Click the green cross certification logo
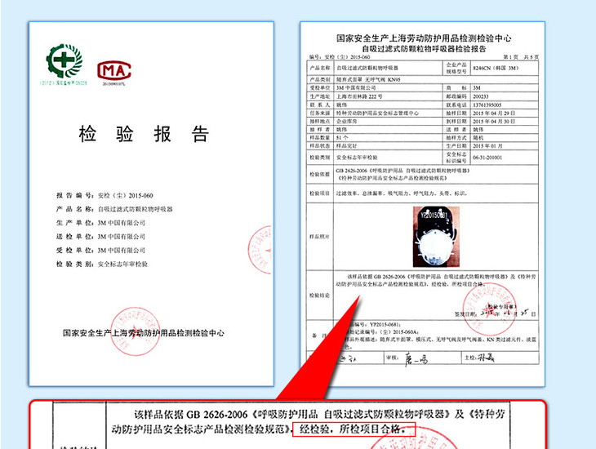The height and width of the screenshot is (449, 596). [x=64, y=61]
